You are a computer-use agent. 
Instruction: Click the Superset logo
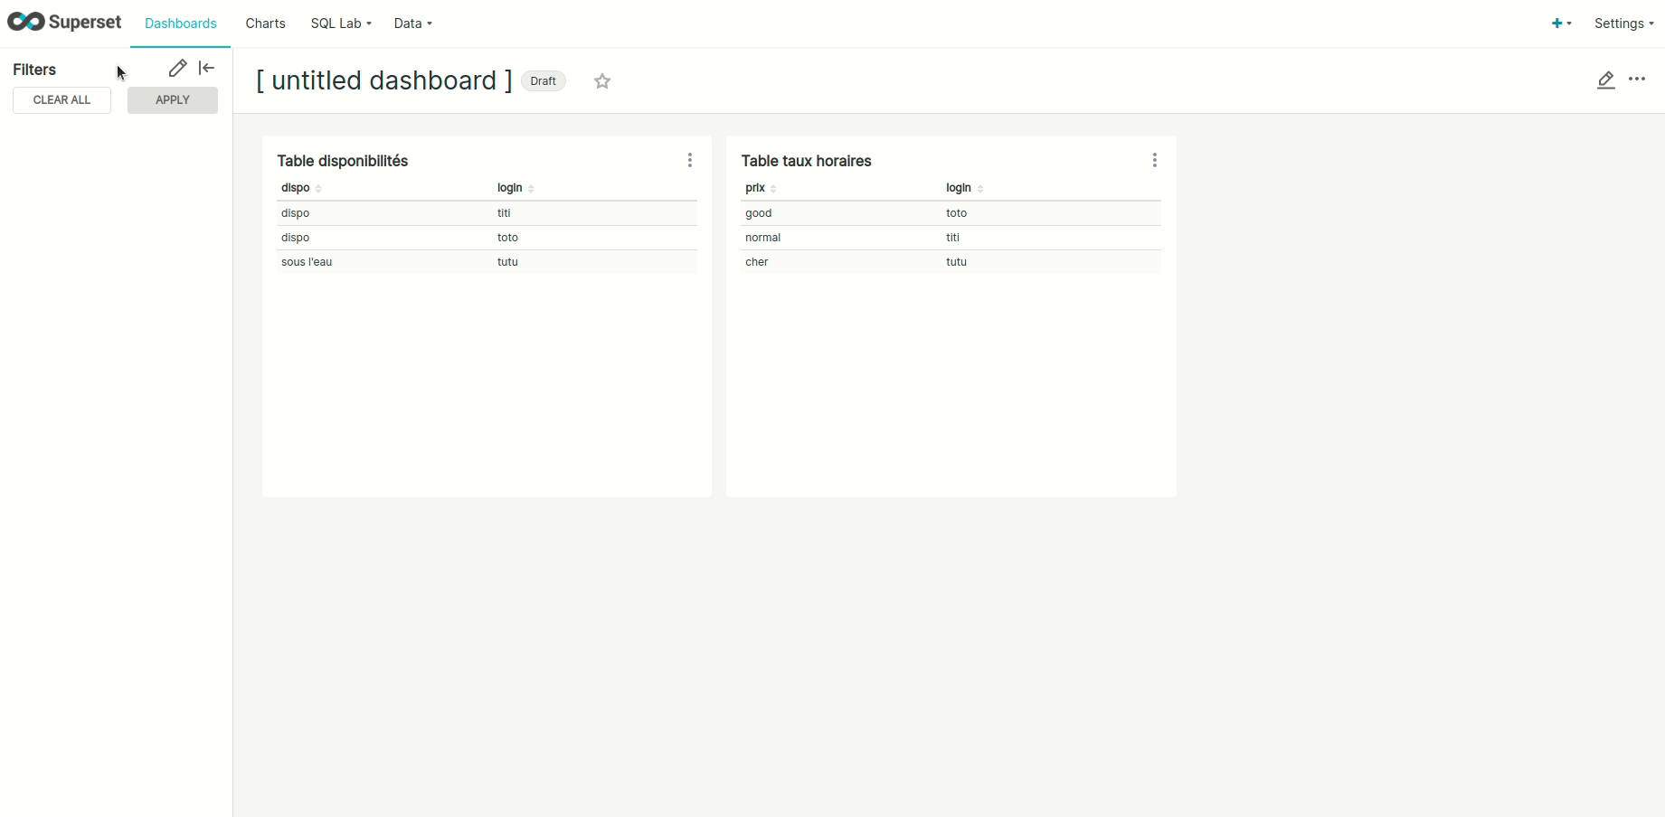[64, 23]
